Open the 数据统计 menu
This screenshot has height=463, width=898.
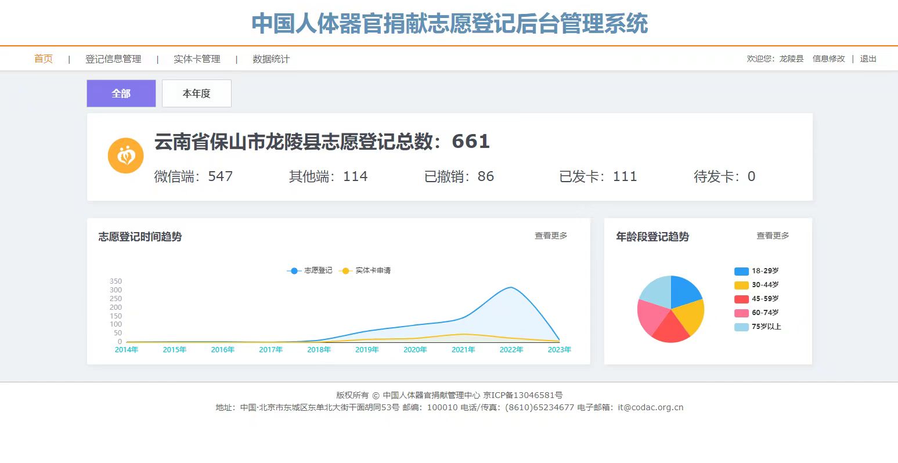coord(271,59)
